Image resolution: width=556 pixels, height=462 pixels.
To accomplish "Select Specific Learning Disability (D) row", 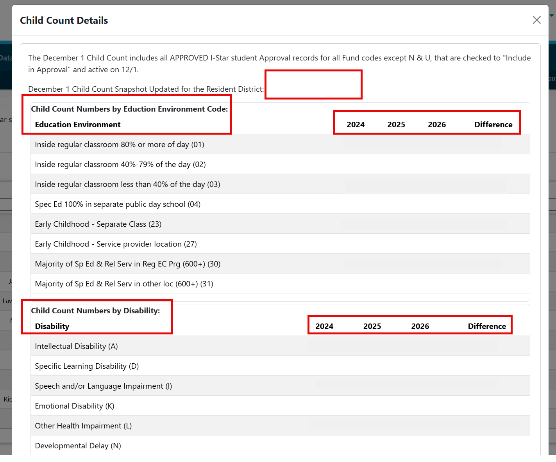I will pos(87,366).
